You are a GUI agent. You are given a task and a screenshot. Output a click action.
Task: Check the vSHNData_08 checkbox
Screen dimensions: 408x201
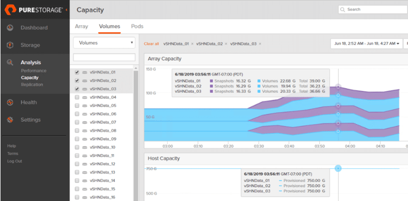[x=77, y=131]
